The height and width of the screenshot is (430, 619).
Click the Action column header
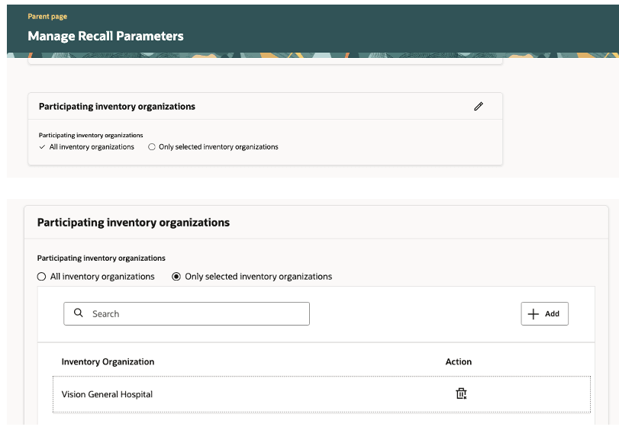click(x=458, y=361)
